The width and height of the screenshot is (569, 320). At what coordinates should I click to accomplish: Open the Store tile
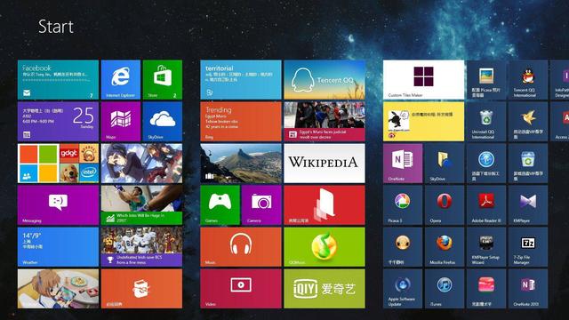163,80
